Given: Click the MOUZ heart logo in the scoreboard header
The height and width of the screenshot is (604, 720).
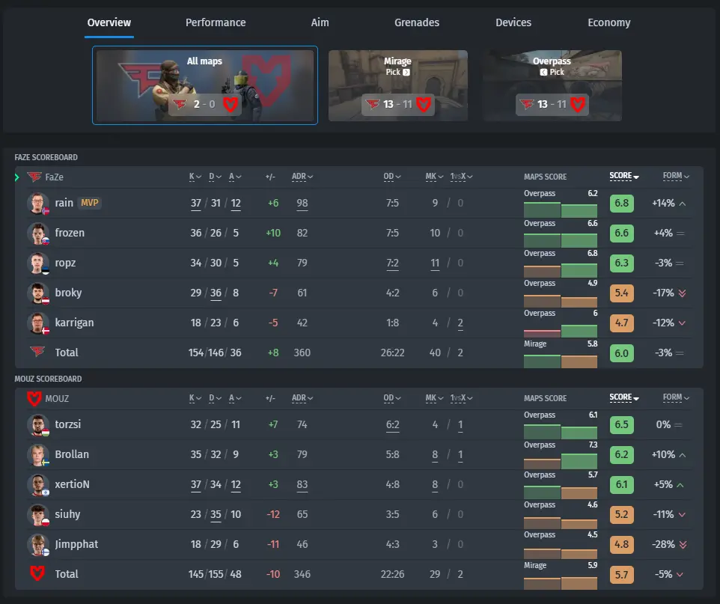Looking at the screenshot, I should [x=34, y=398].
